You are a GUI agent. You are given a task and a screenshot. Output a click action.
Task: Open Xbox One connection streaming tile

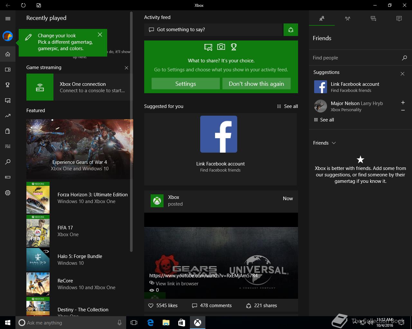[x=80, y=87]
